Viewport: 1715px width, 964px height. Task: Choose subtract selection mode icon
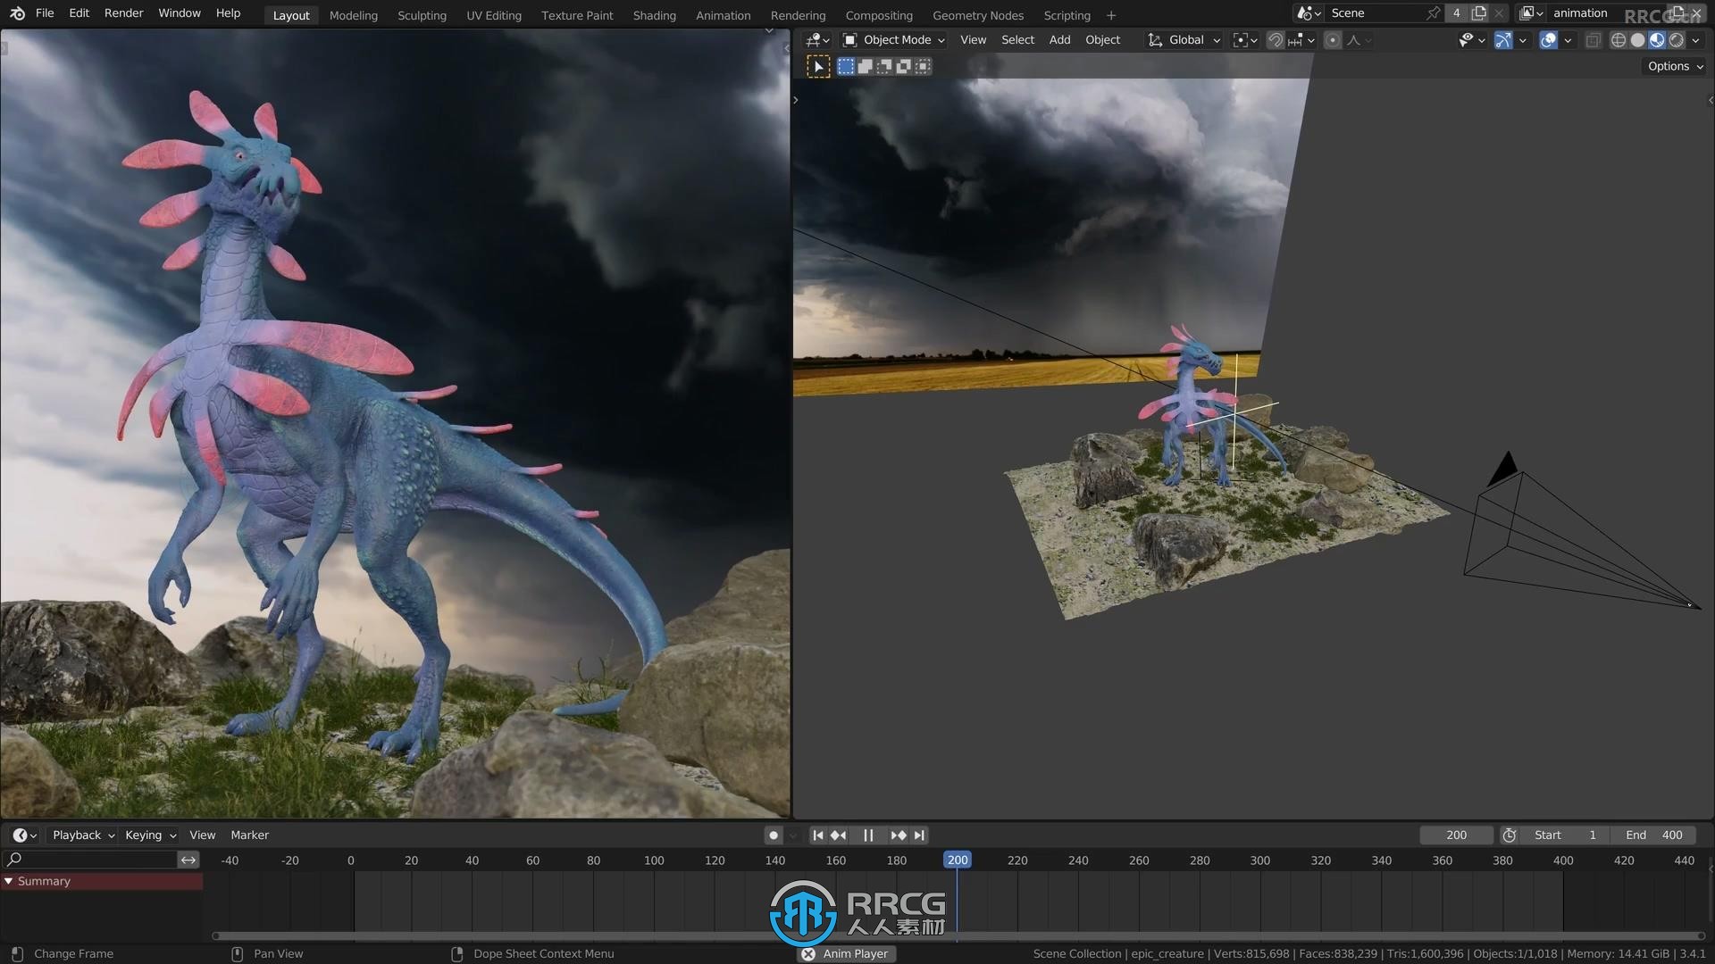tap(884, 66)
